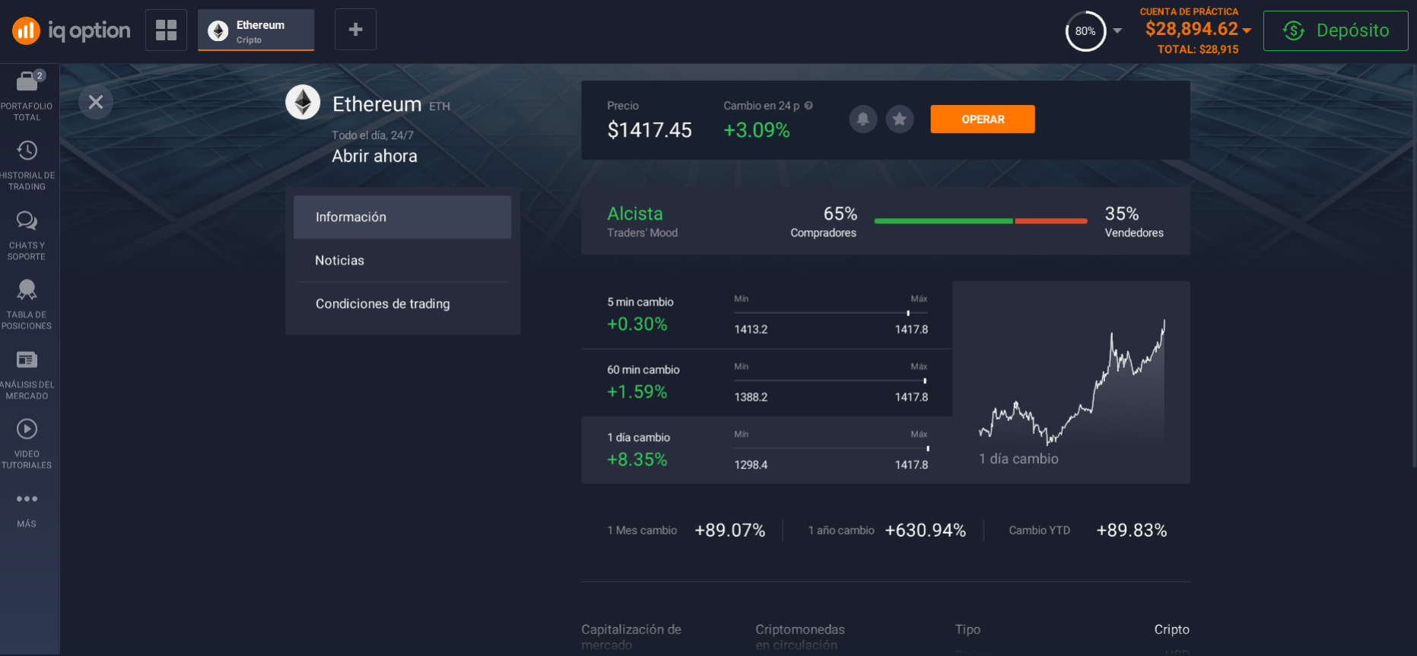1417x656 pixels.
Task: Click the buyers/sellers mood bar
Action: click(x=980, y=221)
